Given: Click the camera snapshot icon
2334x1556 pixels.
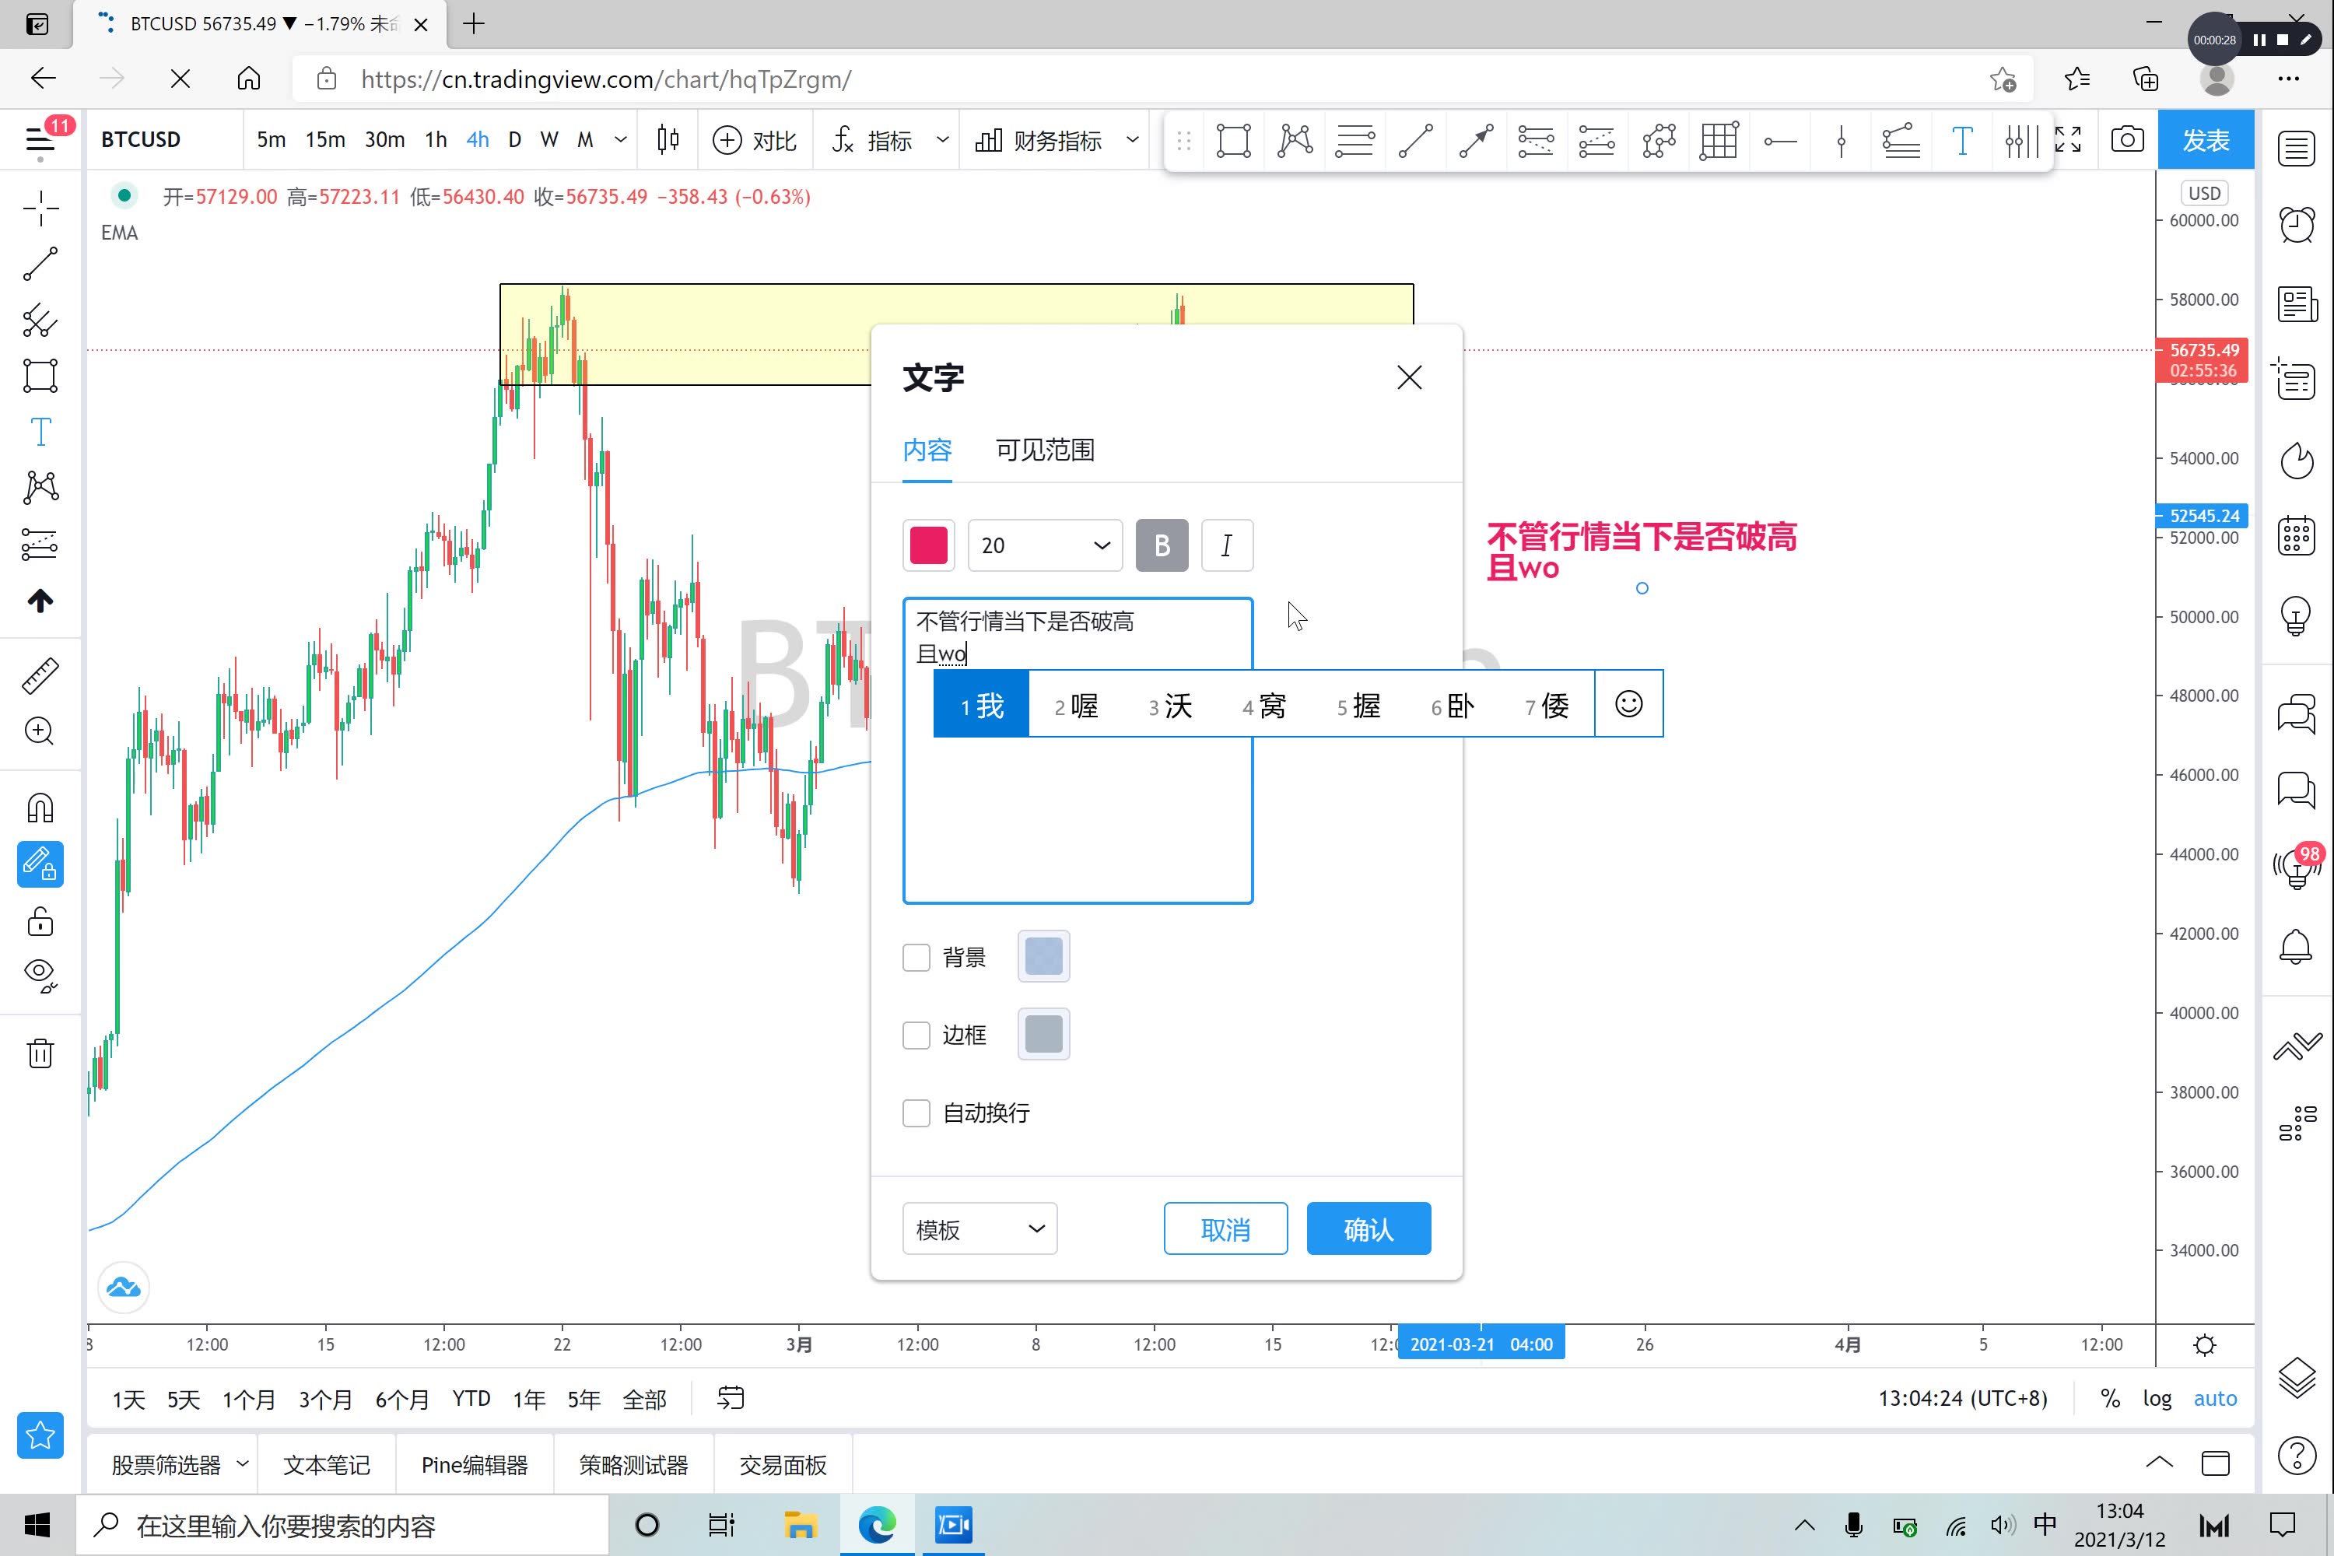Looking at the screenshot, I should coord(2126,140).
